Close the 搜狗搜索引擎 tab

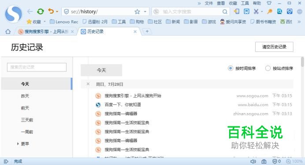point(72,32)
